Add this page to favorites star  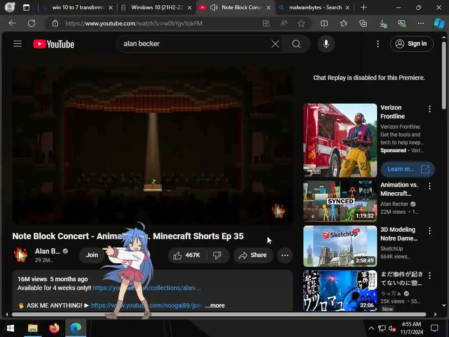(x=301, y=23)
